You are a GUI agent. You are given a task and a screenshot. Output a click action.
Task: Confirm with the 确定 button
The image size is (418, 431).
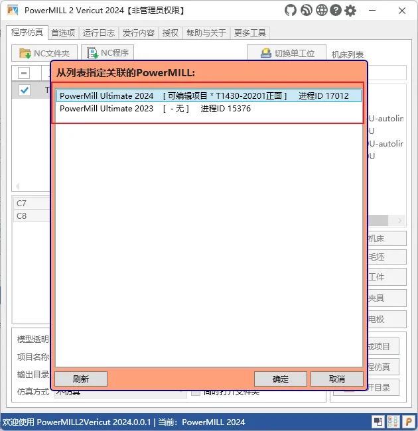(x=281, y=379)
